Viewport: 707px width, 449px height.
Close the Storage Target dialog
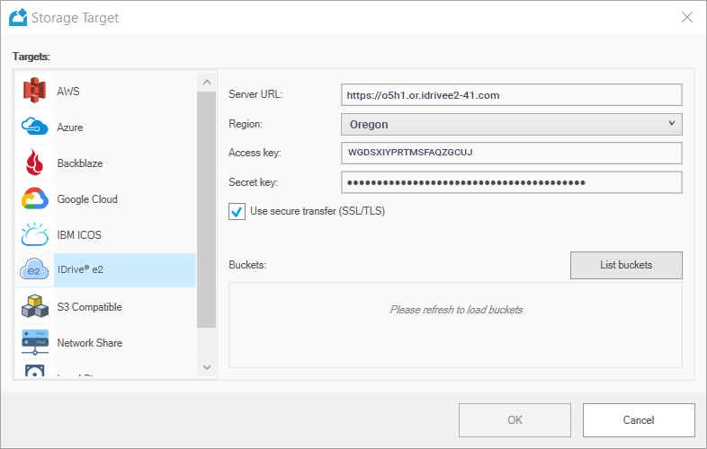[686, 17]
